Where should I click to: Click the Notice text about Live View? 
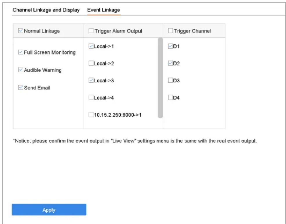[x=135, y=141]
